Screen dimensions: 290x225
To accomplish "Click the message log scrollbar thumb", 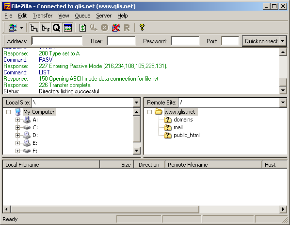I will point(283,82).
